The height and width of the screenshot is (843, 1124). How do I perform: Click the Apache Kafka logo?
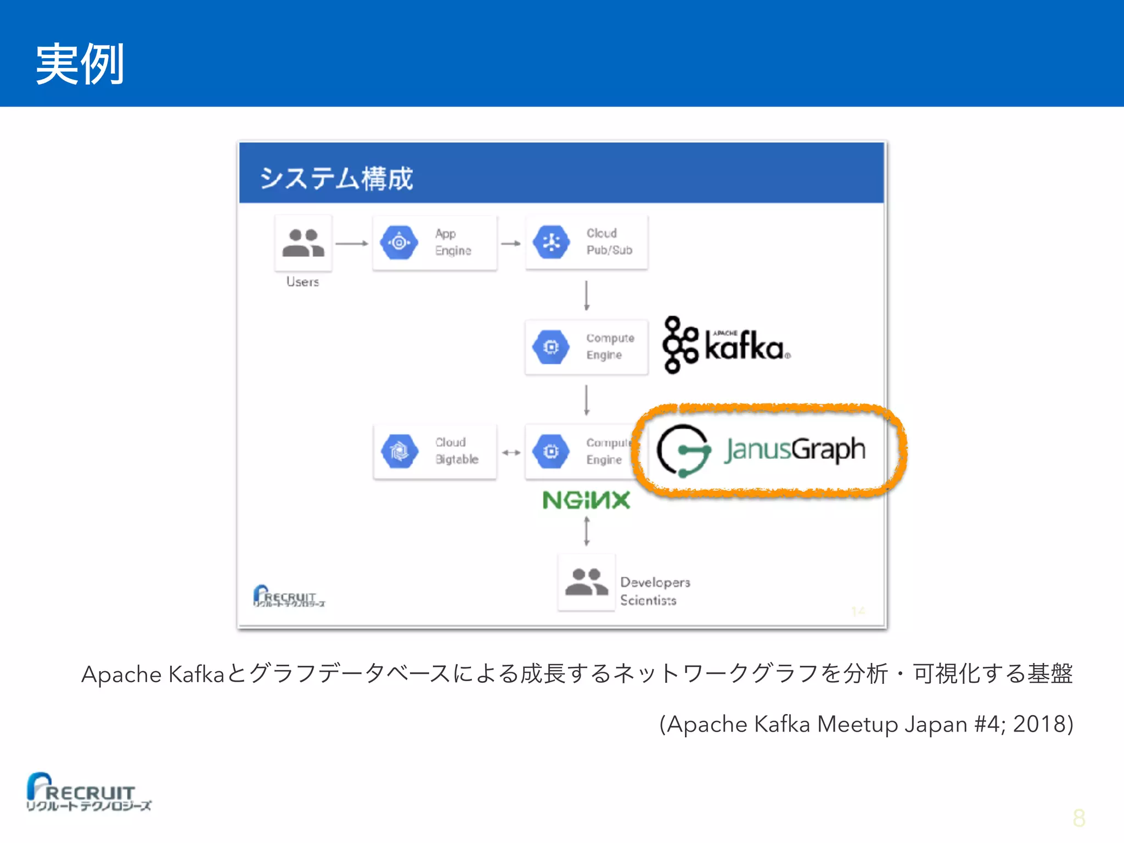pos(727,345)
